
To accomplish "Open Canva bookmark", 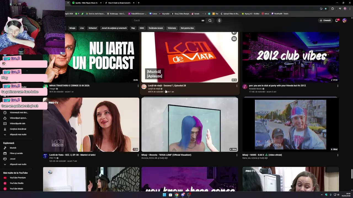I will coord(153,13).
